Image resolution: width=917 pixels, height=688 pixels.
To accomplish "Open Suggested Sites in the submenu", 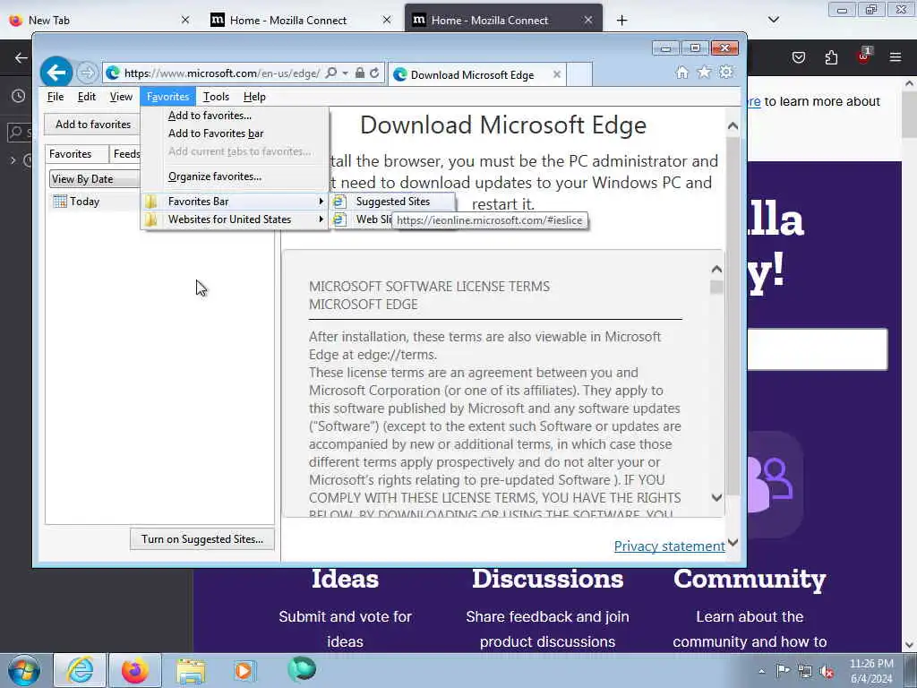I will (392, 202).
